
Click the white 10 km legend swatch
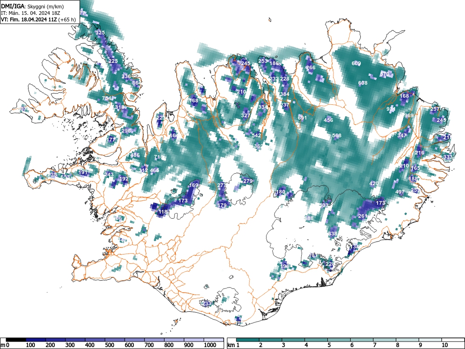pyautogui.click(x=453, y=340)
